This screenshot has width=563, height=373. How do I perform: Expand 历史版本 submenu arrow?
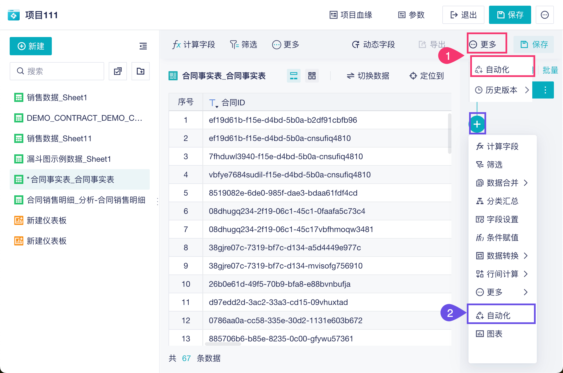(x=527, y=90)
